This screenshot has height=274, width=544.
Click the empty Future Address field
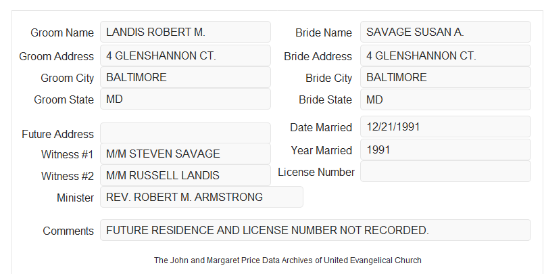185,133
